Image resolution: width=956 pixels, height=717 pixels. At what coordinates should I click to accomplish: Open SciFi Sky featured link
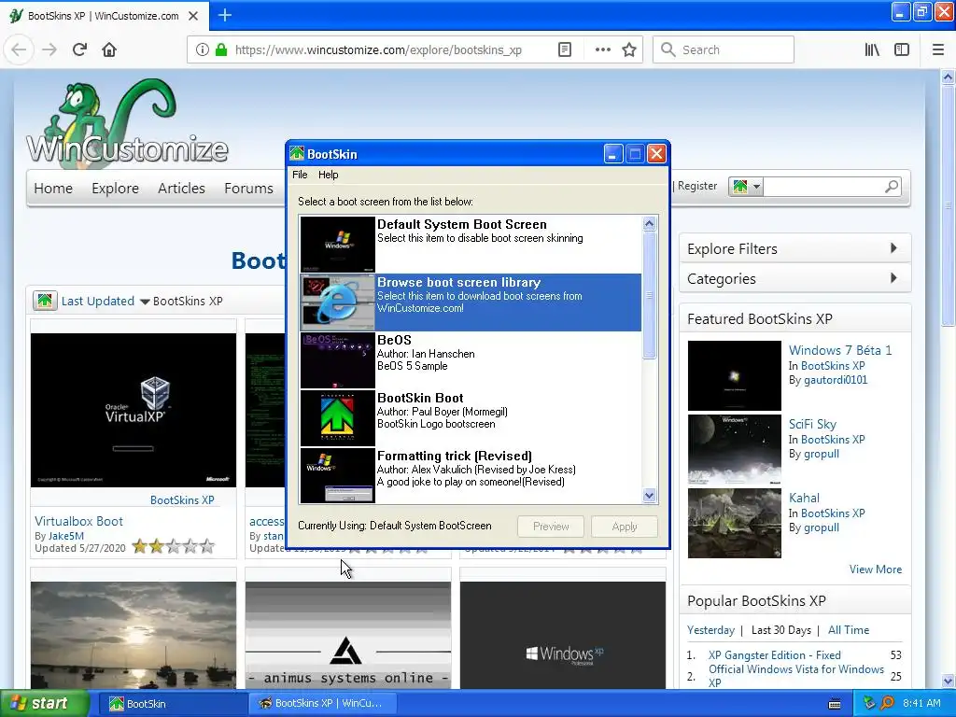(812, 424)
